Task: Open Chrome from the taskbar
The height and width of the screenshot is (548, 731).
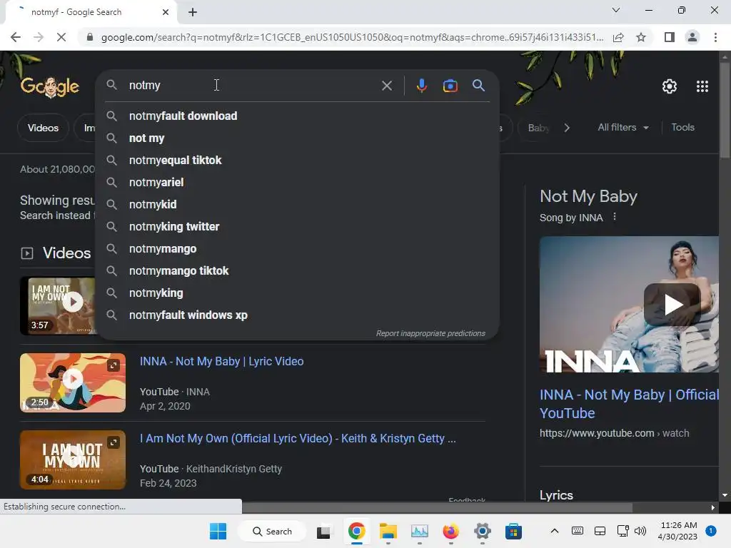Action: (x=356, y=531)
